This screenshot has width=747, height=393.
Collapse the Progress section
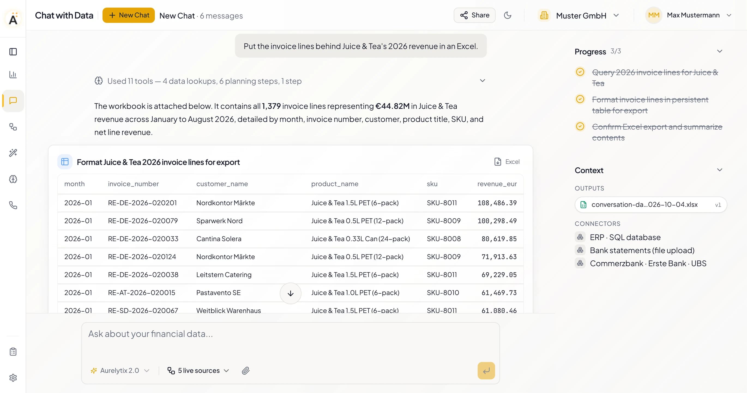[x=719, y=51]
